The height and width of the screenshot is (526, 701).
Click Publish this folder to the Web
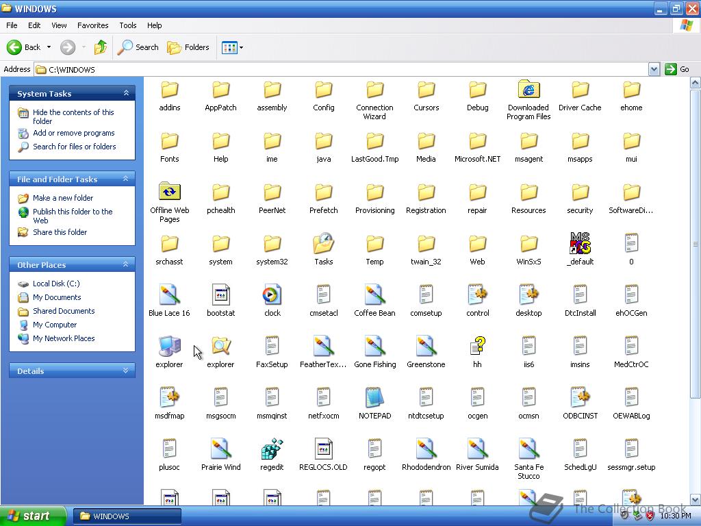pos(73,216)
